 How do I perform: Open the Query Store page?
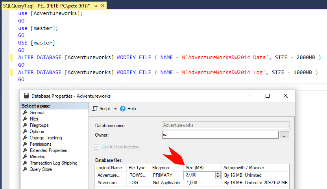(x=41, y=169)
